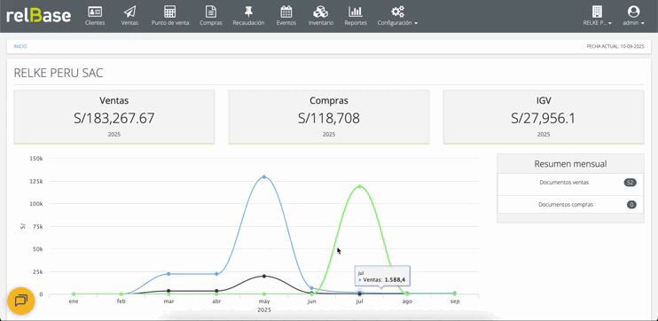
Task: Expand the Configuración dropdown menu
Action: (x=397, y=23)
